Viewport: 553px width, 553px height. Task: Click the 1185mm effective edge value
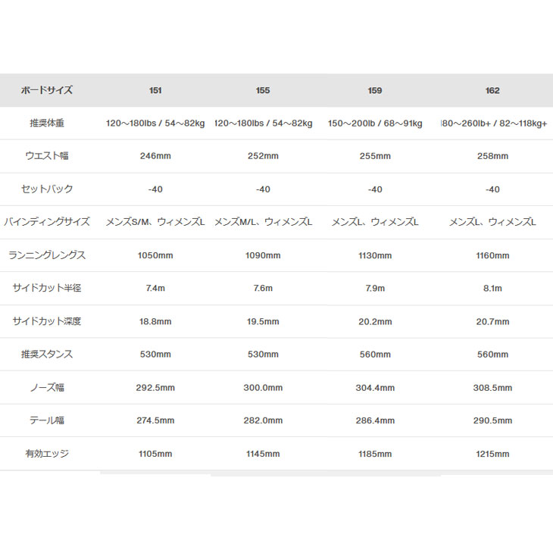[x=375, y=454]
